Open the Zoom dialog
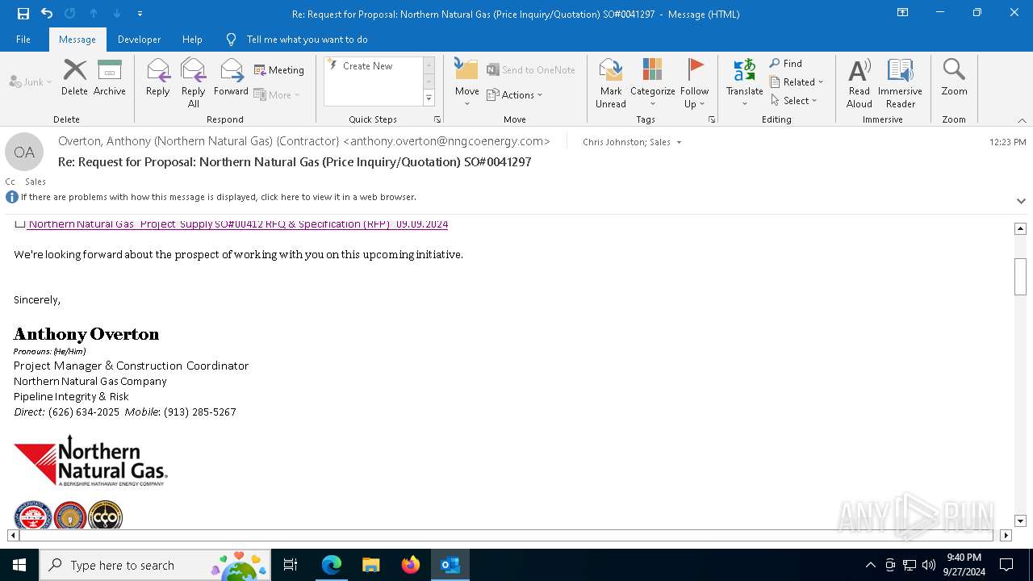1033x581 pixels. [x=954, y=78]
